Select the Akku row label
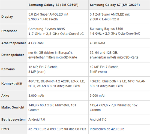150x134 pixels. [5, 96]
